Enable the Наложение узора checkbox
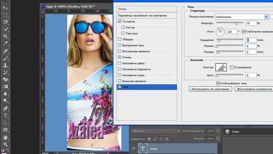The height and width of the screenshot is (154, 273). tap(119, 75)
